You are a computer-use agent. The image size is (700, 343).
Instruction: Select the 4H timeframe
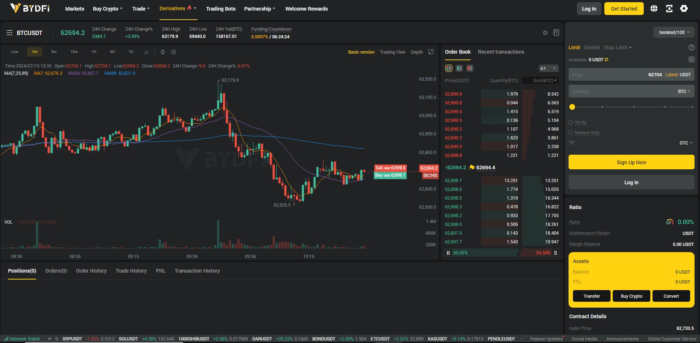[x=112, y=52]
